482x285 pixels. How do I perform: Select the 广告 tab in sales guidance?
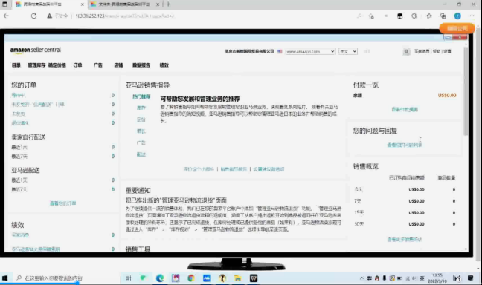tap(141, 143)
